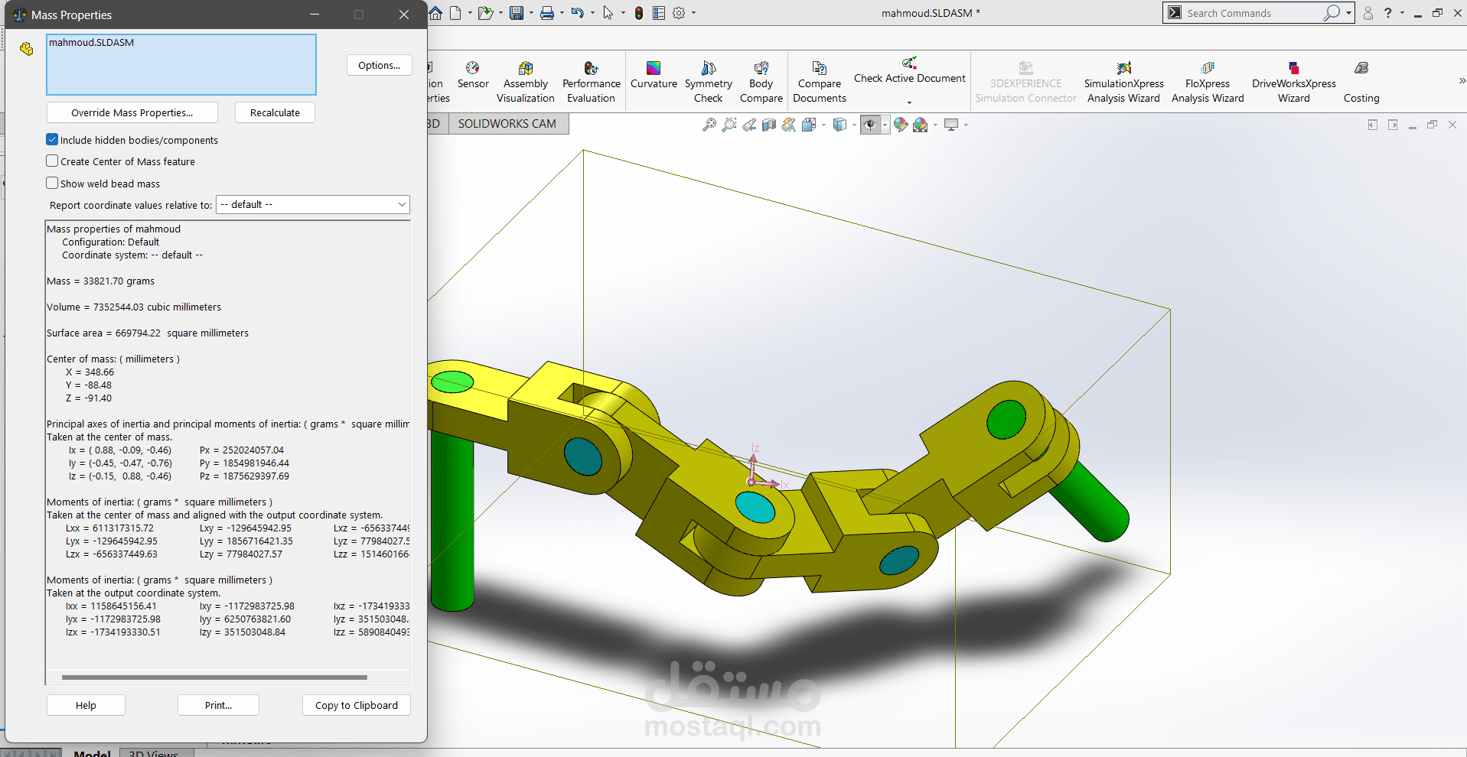Screen dimensions: 1467x757
Task: Uncheck Include hidden bodies/components
Action: (x=52, y=139)
